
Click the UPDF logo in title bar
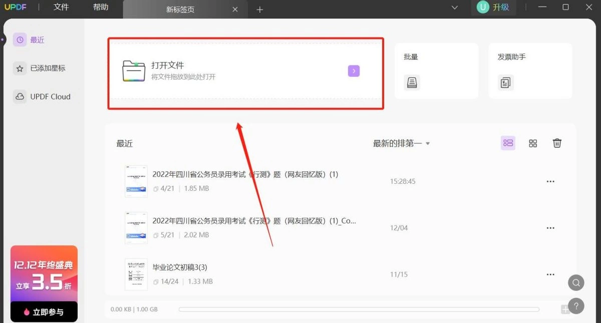[x=16, y=7]
